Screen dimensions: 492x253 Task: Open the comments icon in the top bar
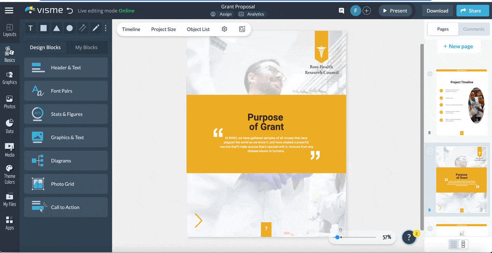click(341, 11)
